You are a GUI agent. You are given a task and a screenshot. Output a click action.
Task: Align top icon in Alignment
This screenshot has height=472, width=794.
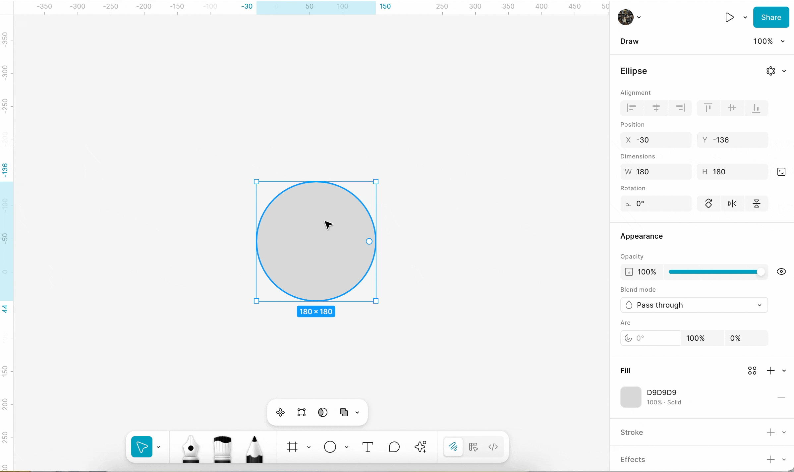(x=709, y=108)
